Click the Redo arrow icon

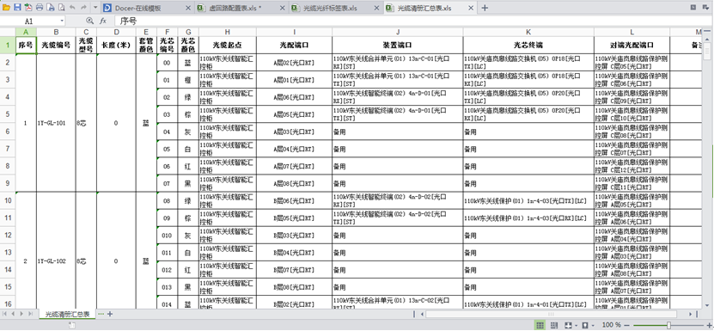coord(83,7)
